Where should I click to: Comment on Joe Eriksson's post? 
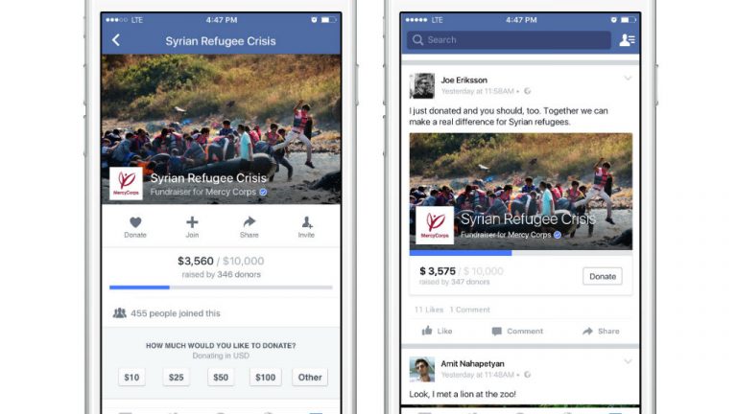click(517, 331)
